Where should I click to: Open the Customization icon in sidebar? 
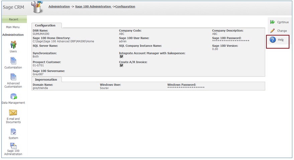[x=13, y=61]
